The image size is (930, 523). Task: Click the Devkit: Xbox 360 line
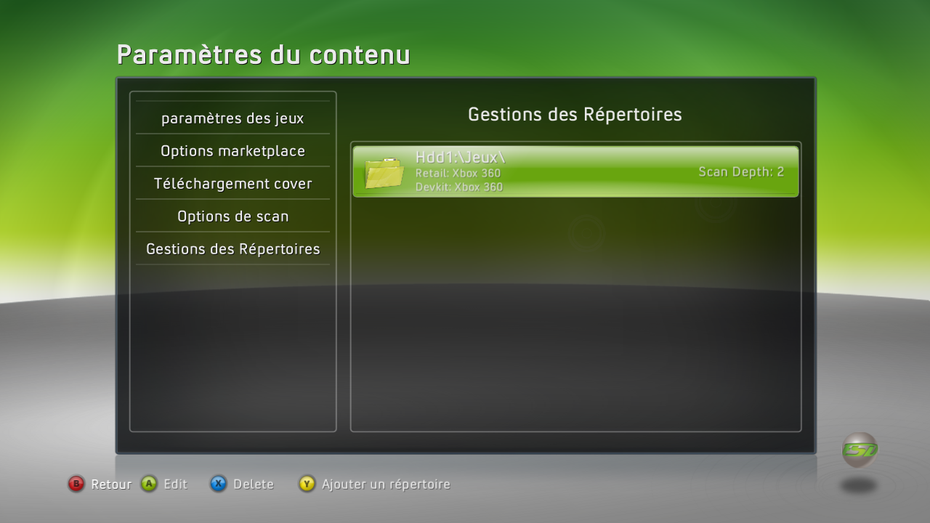(x=459, y=187)
